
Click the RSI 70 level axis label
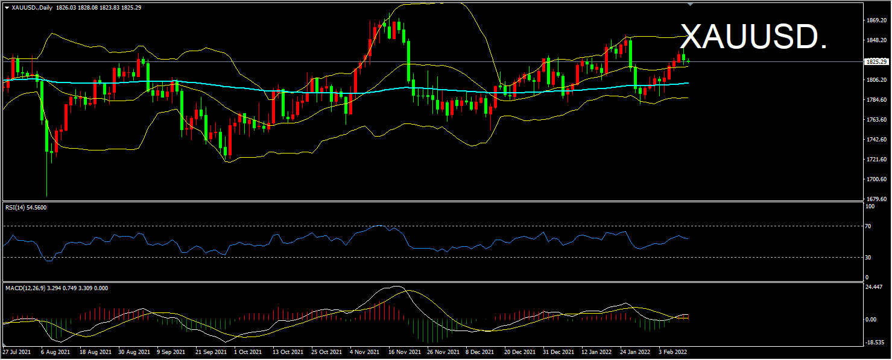point(867,226)
